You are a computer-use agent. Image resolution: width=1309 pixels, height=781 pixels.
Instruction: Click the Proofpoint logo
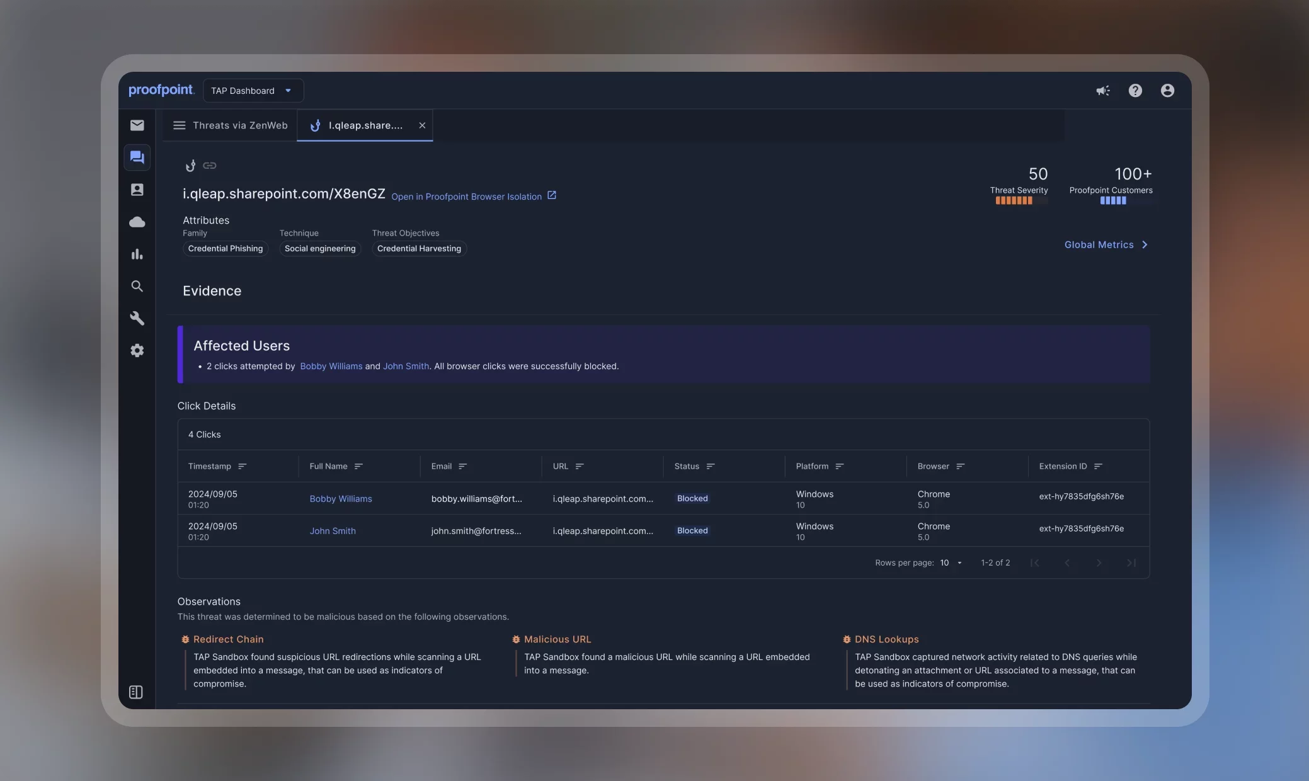coord(161,90)
